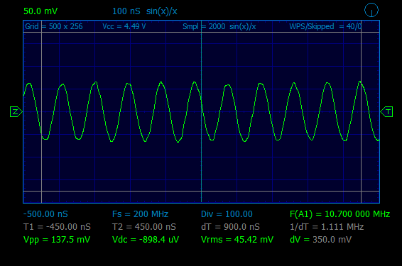
Task: Click the WPS/Skipped = 40/0 counter
Action: click(325, 26)
